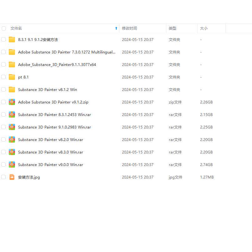Select file name Substance 3D Painter v8.2.0 Win.rar
This screenshot has height=252, width=252.
(51, 140)
